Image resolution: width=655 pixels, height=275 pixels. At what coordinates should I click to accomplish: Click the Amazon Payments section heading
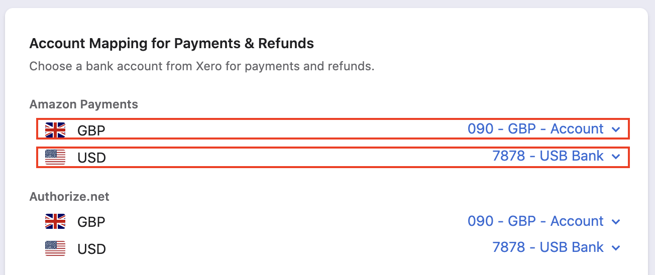(83, 104)
